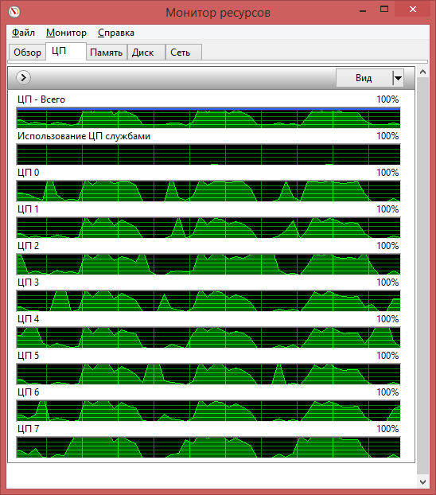Click the Resource Monitor app icon in title bar

(x=14, y=12)
